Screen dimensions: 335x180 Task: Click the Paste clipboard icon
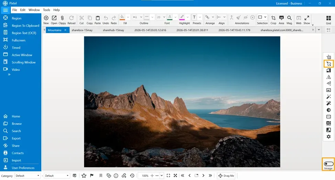(x=98, y=18)
